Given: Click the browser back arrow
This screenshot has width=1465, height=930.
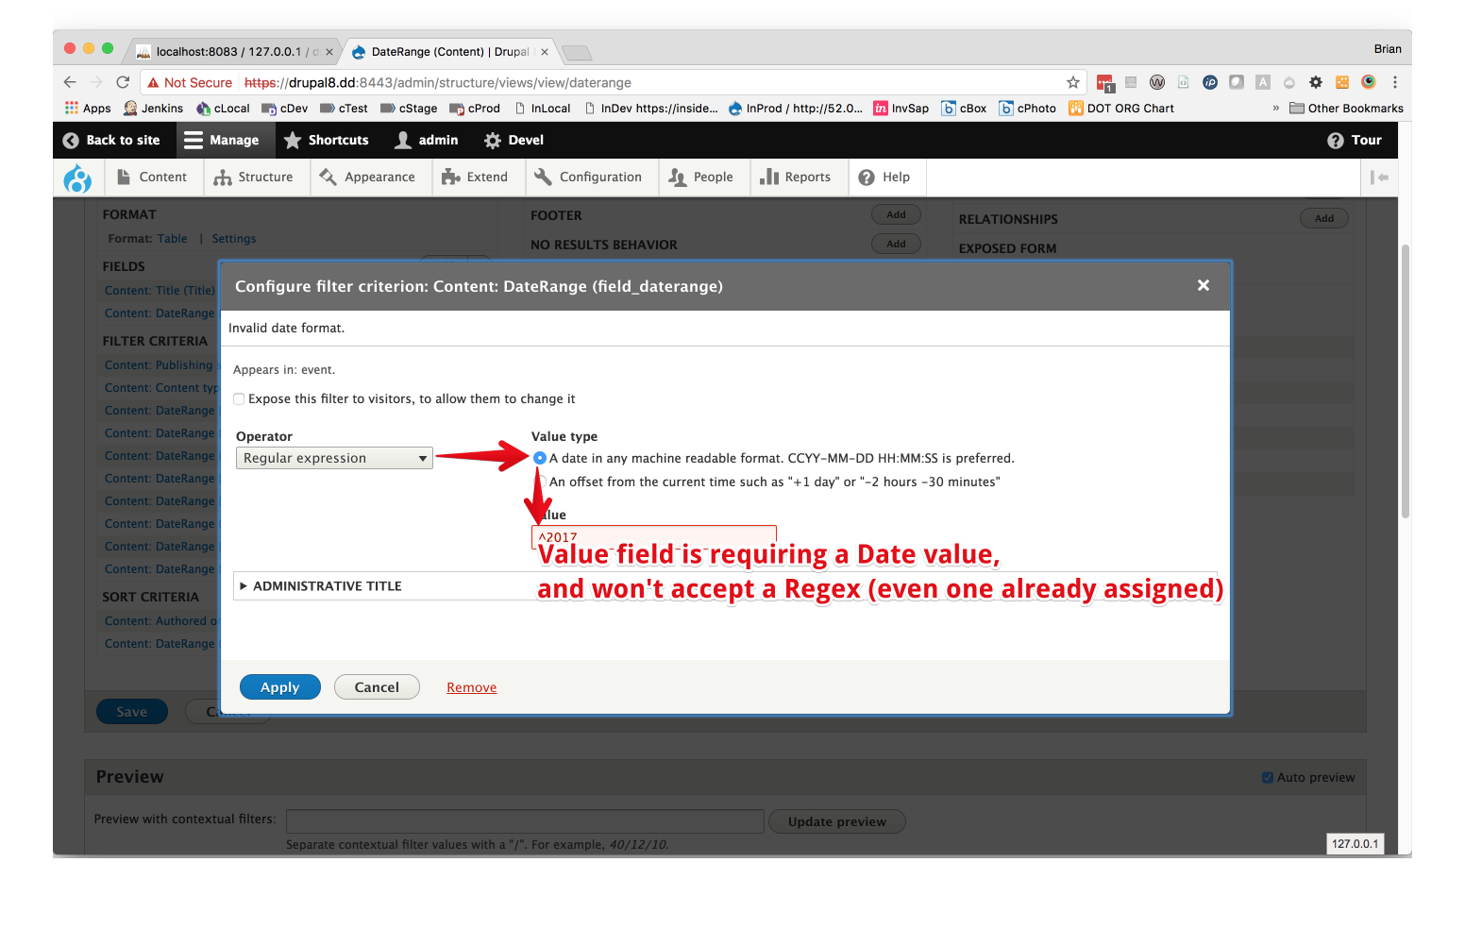Looking at the screenshot, I should 70,82.
